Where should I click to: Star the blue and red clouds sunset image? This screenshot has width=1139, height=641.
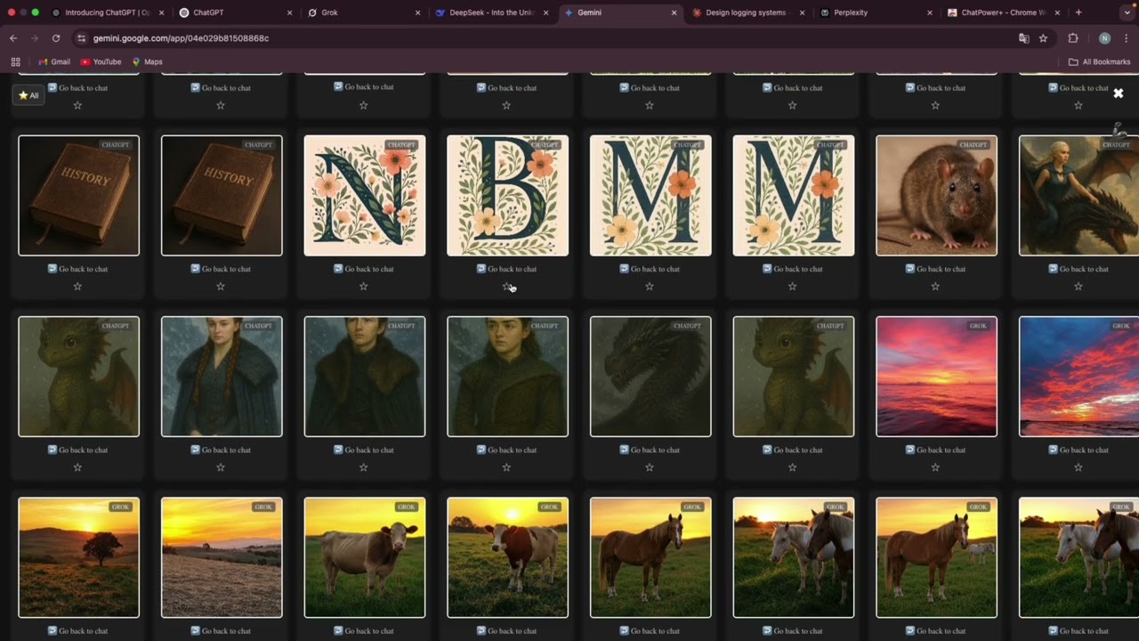click(x=1078, y=467)
